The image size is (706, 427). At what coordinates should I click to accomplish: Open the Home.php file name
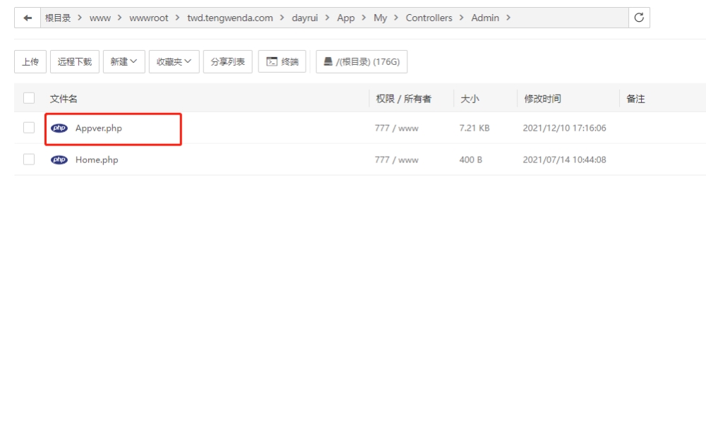pos(97,160)
